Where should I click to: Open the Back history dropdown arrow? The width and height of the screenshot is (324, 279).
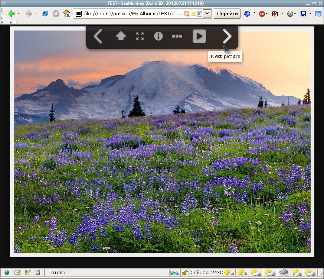coord(19,14)
